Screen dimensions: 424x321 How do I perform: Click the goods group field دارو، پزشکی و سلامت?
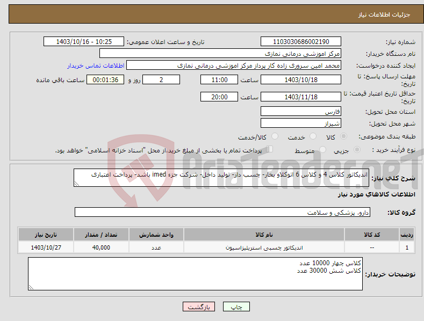(222, 212)
